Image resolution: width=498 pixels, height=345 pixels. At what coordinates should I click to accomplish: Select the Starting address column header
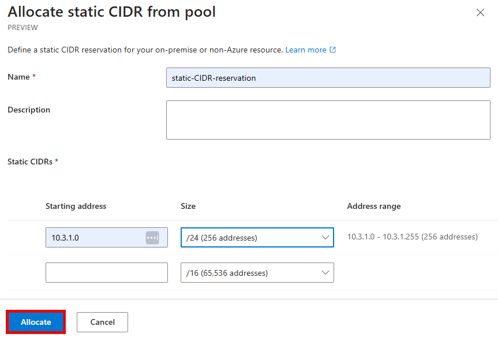click(76, 207)
